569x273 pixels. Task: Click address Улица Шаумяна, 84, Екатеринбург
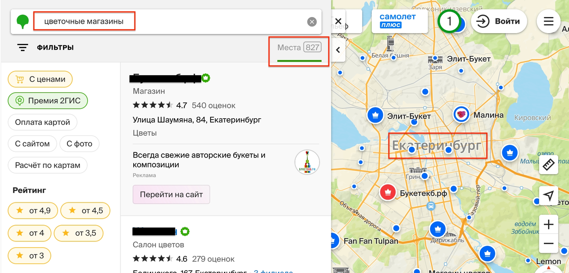tap(197, 120)
